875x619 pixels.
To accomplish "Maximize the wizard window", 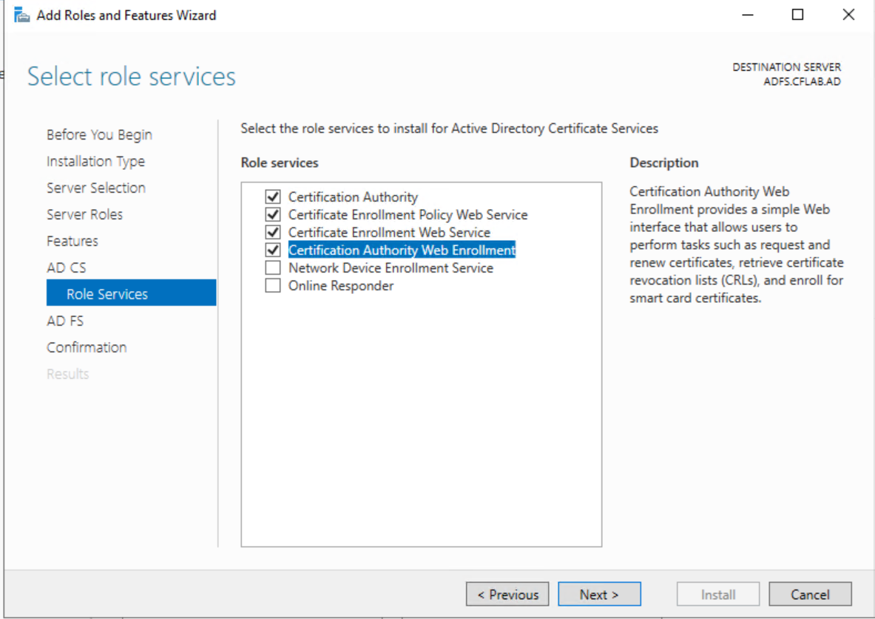I will pos(797,15).
